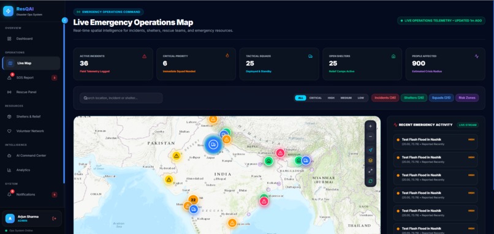Go to the Rescue Panel
The height and width of the screenshot is (234, 494).
[x=31, y=92]
